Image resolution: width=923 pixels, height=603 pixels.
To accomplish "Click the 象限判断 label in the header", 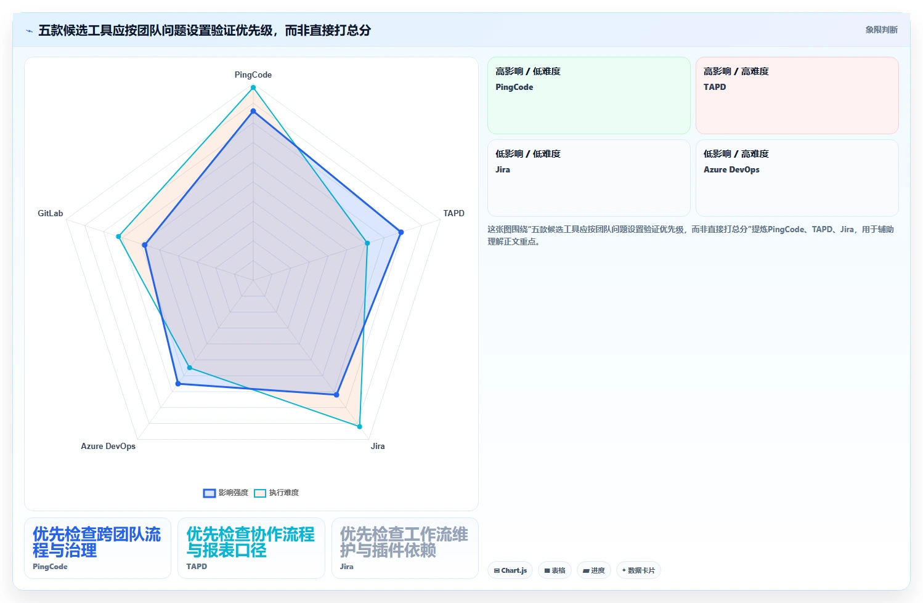I will 881,30.
